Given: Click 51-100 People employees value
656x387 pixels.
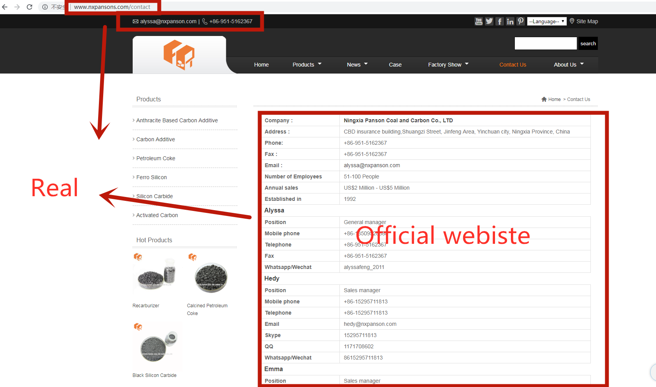Looking at the screenshot, I should [362, 176].
